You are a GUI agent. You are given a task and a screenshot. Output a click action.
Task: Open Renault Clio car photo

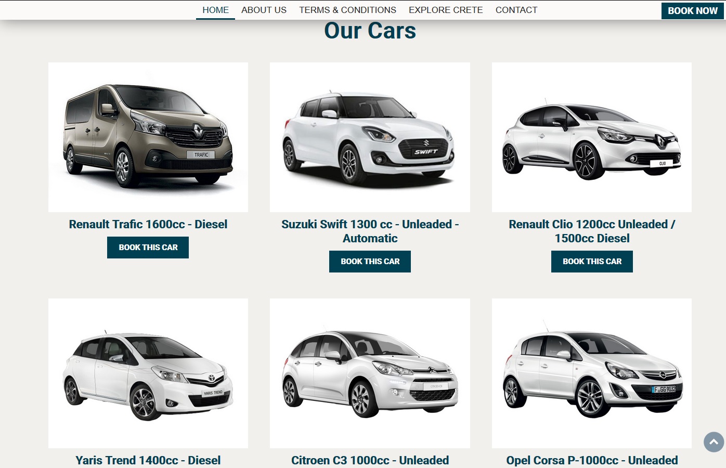click(592, 137)
